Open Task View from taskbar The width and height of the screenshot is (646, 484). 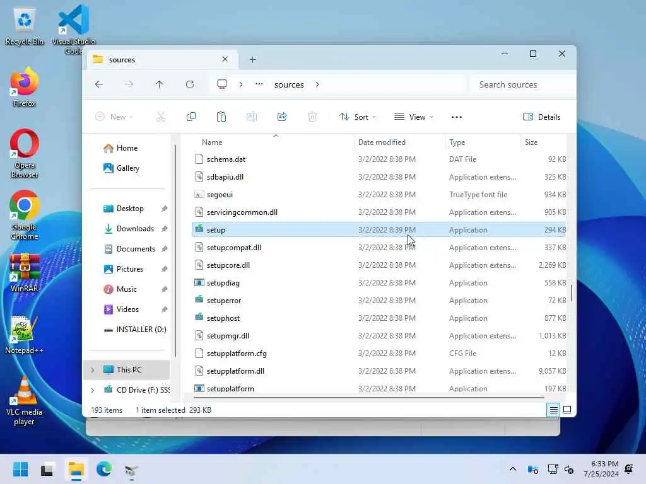click(47, 469)
